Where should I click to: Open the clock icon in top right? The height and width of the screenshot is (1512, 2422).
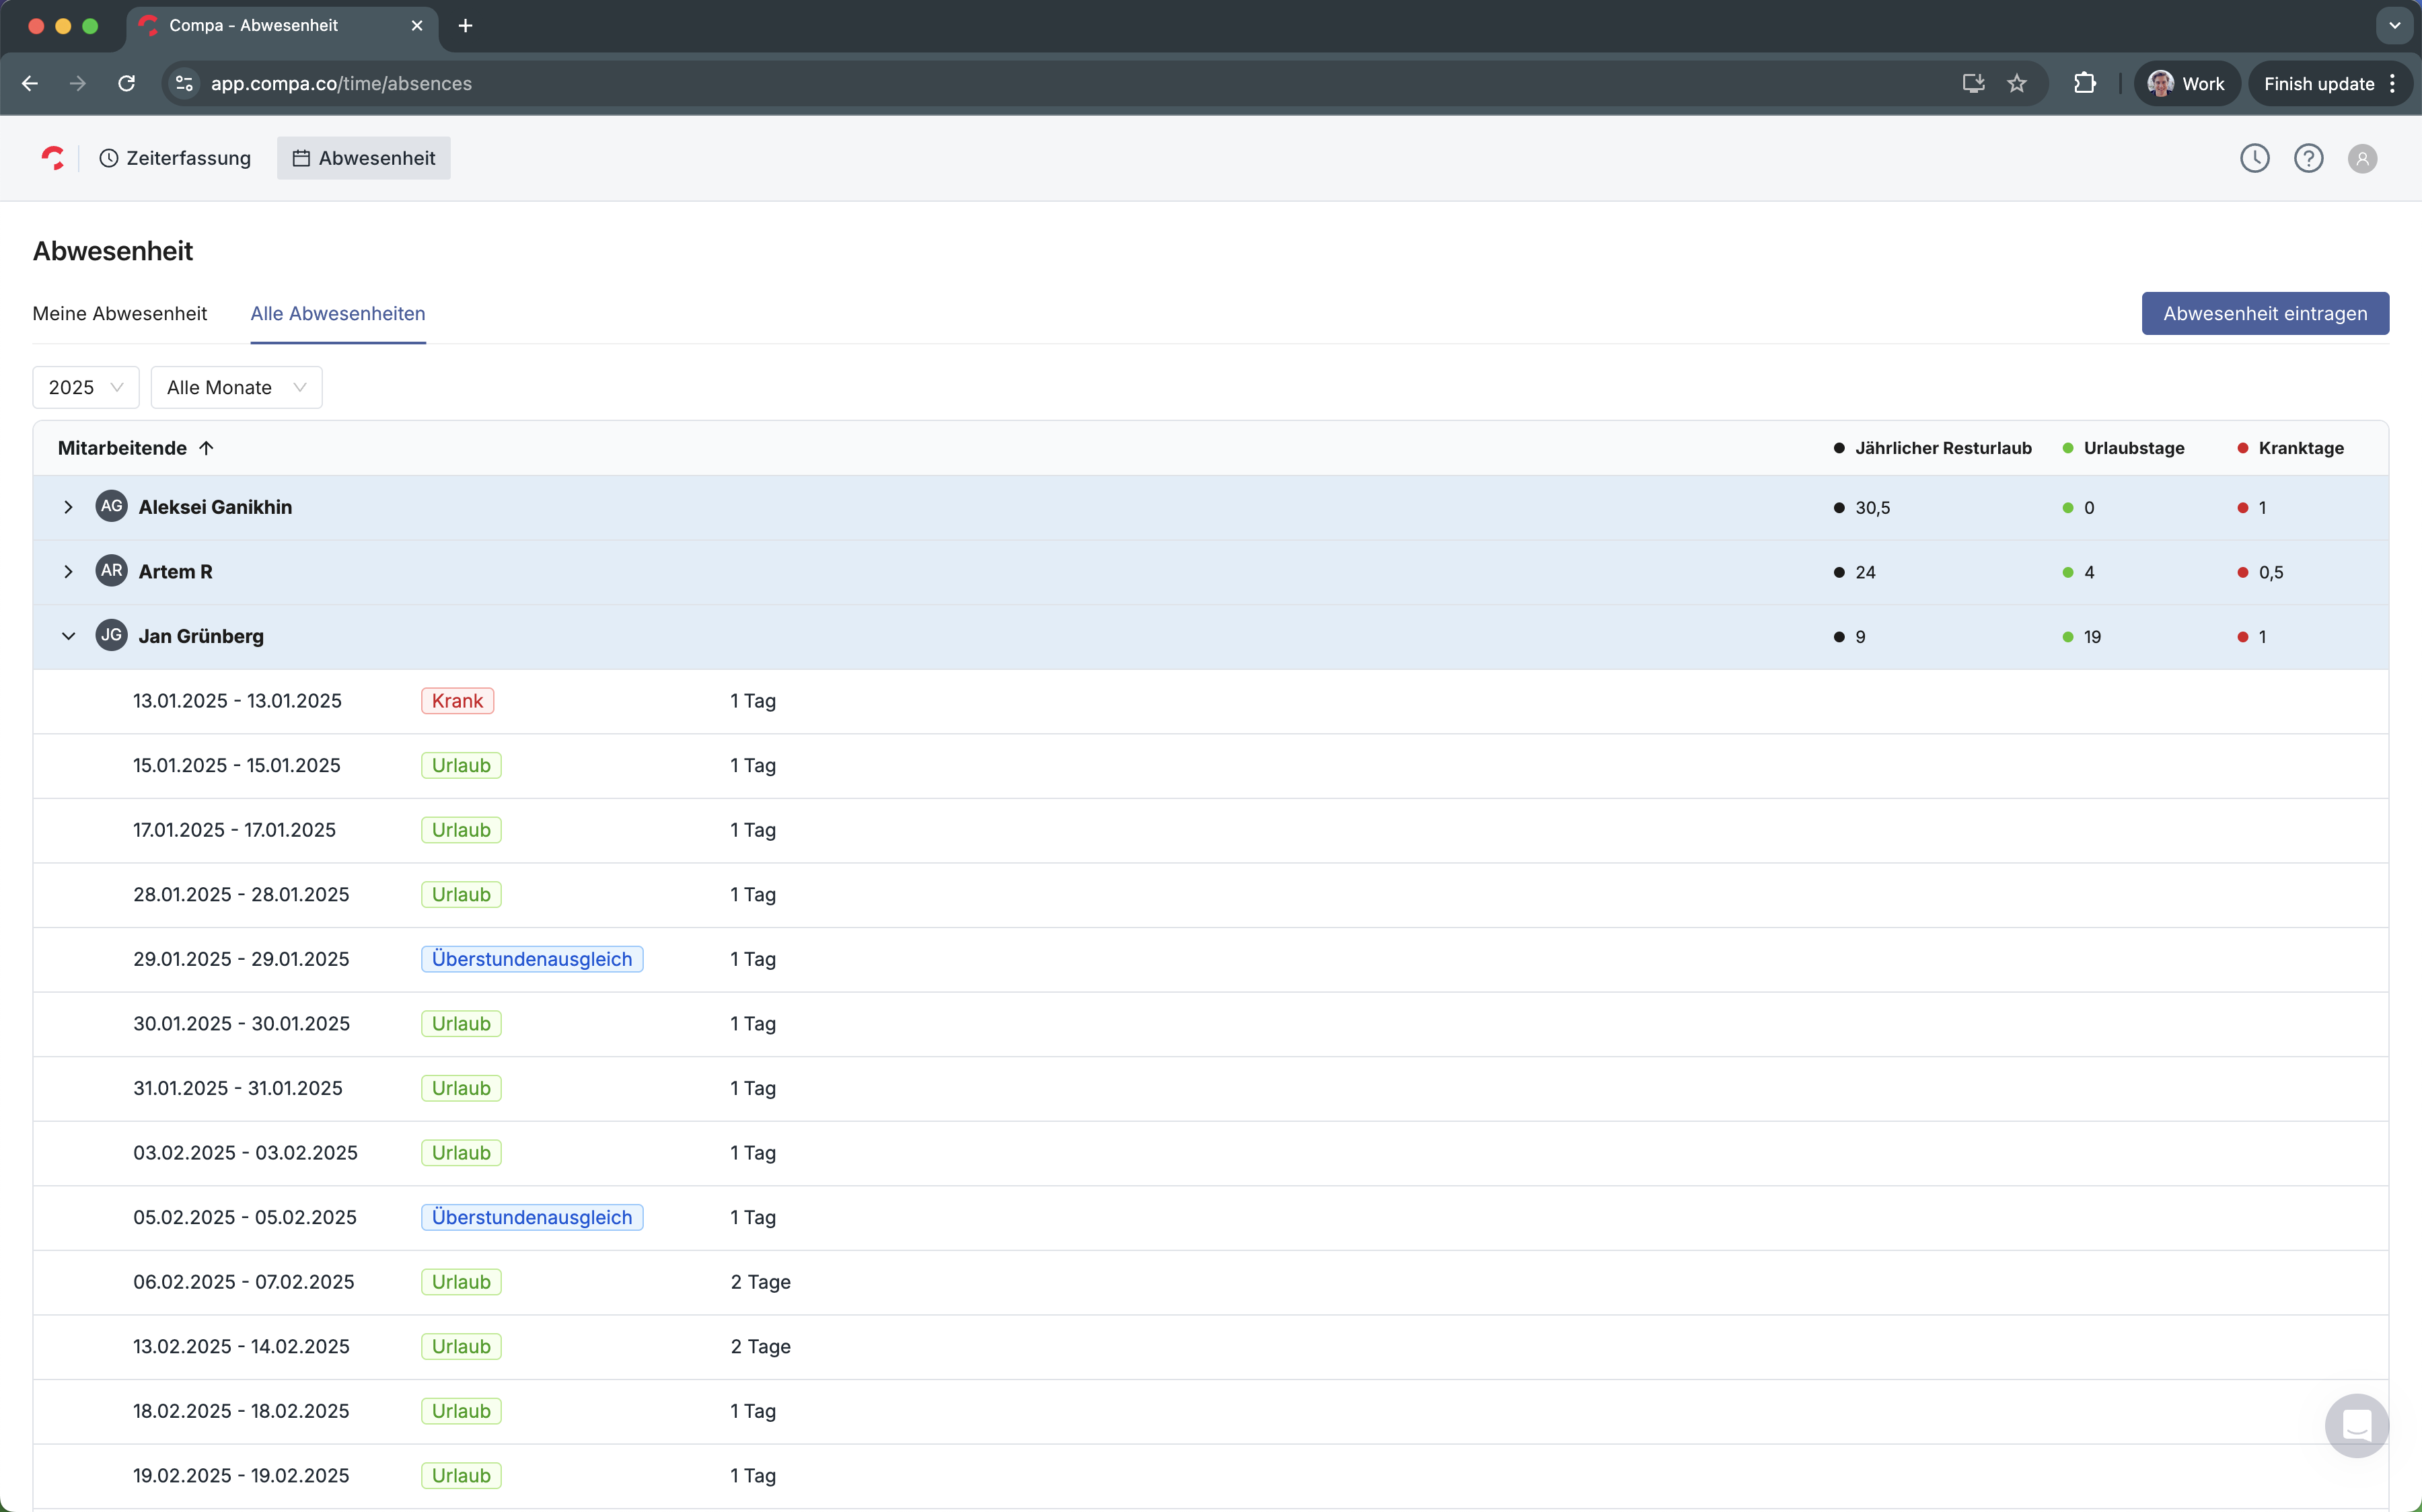2254,158
